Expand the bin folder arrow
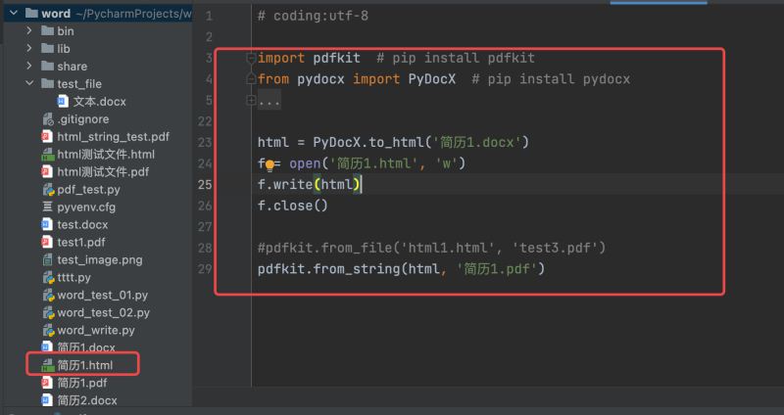The image size is (784, 415). pyautogui.click(x=30, y=31)
